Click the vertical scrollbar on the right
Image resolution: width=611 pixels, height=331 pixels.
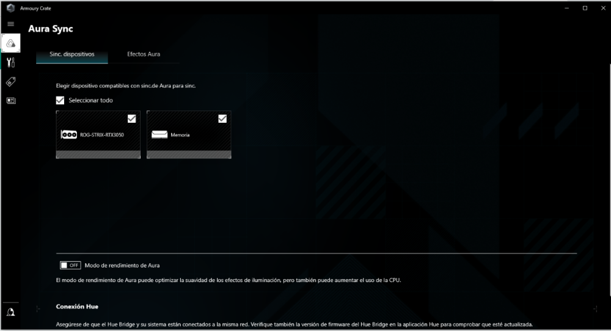pos(609,179)
